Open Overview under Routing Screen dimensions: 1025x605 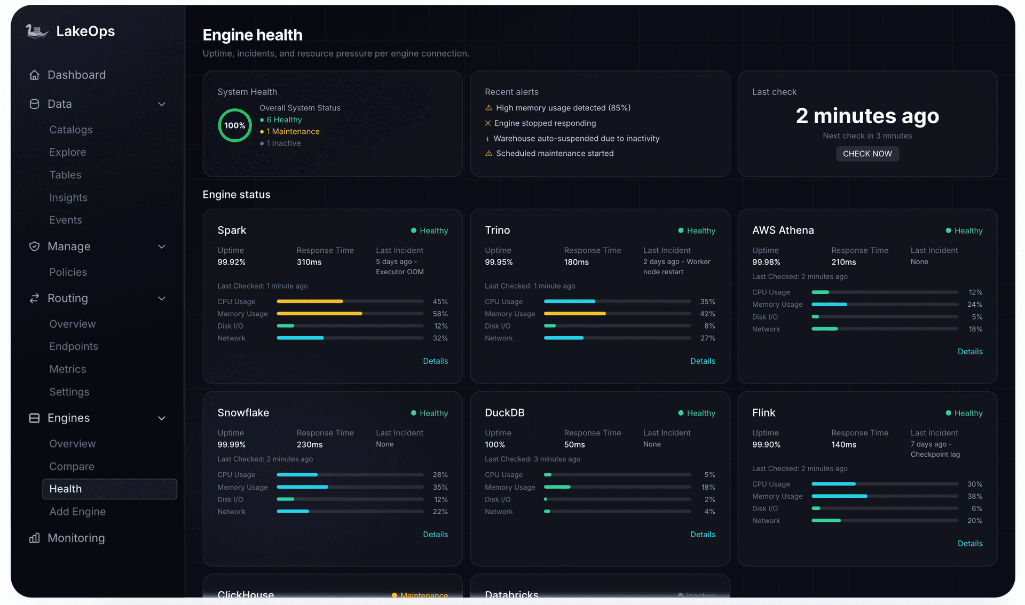(x=73, y=324)
